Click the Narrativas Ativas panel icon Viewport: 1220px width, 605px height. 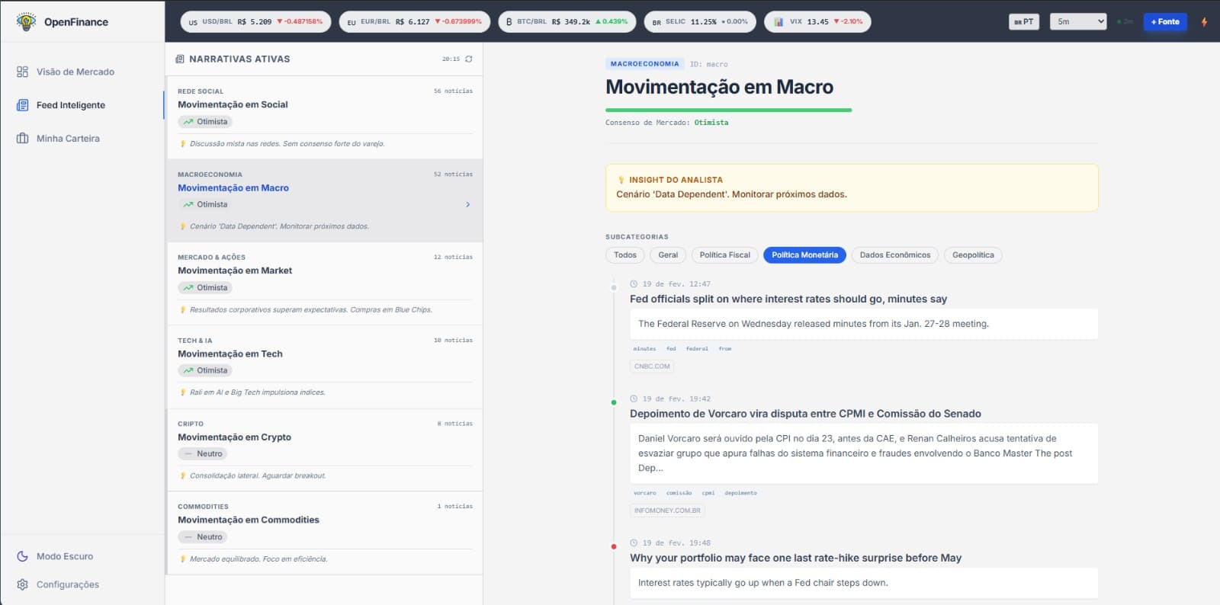[180, 59]
